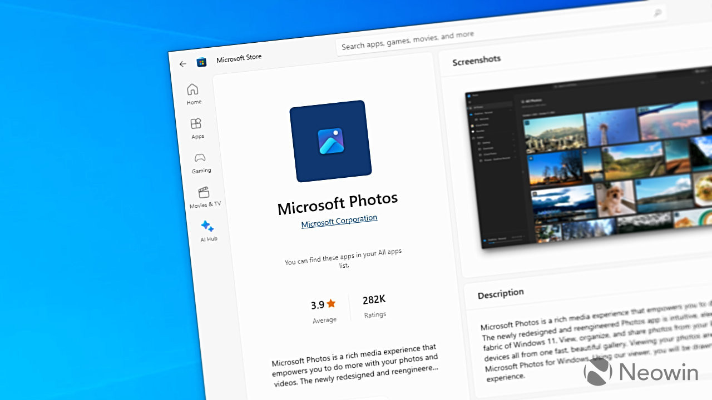Image resolution: width=712 pixels, height=400 pixels.
Task: Click the Description section heading
Action: tap(500, 293)
